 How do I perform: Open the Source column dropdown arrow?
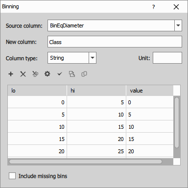(178, 25)
